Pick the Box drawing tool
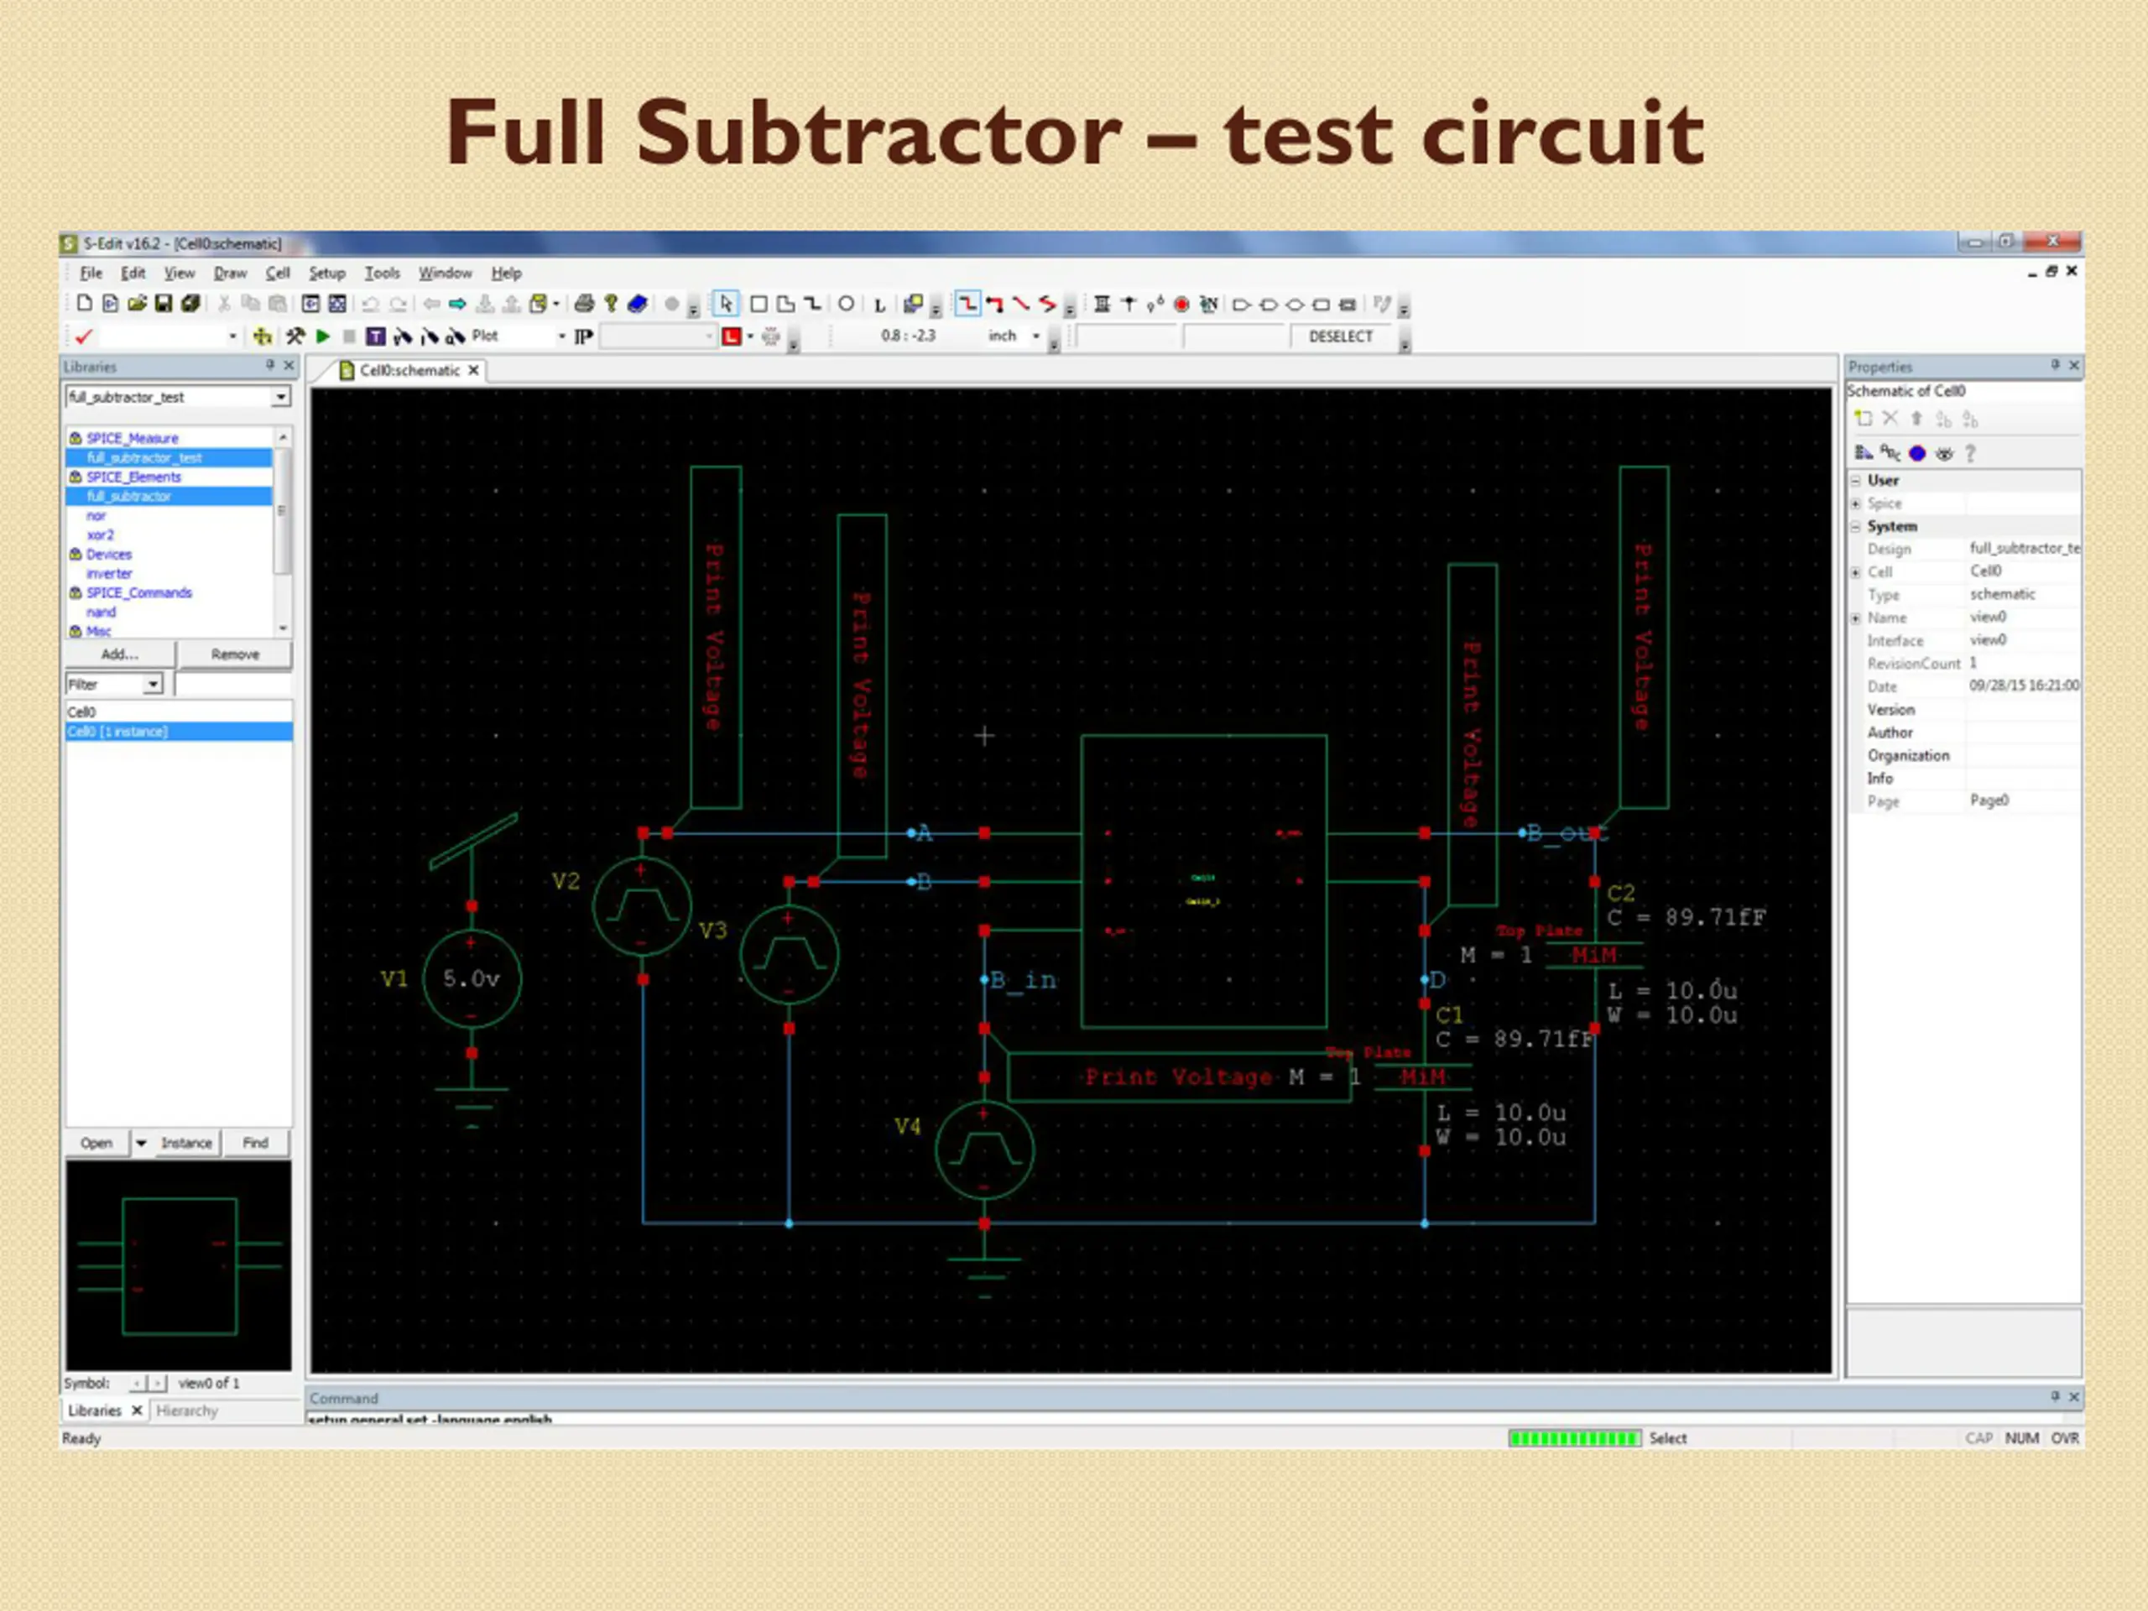 click(x=759, y=304)
